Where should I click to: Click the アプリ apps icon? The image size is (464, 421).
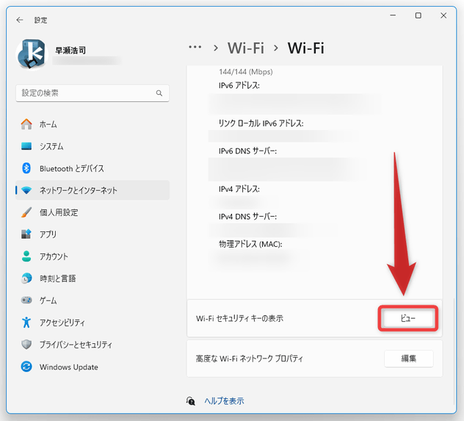click(x=26, y=234)
